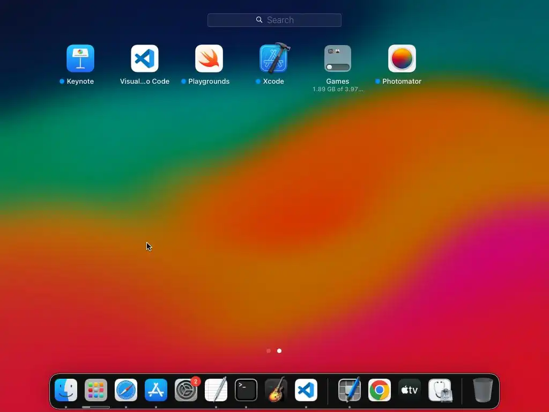Image resolution: width=549 pixels, height=412 pixels.
Task: Click the Photomator label text
Action: pos(402,82)
